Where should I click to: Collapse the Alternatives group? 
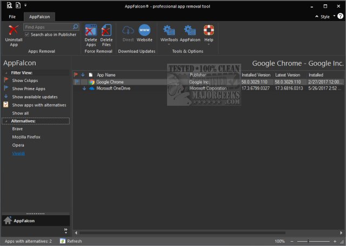tap(6, 121)
